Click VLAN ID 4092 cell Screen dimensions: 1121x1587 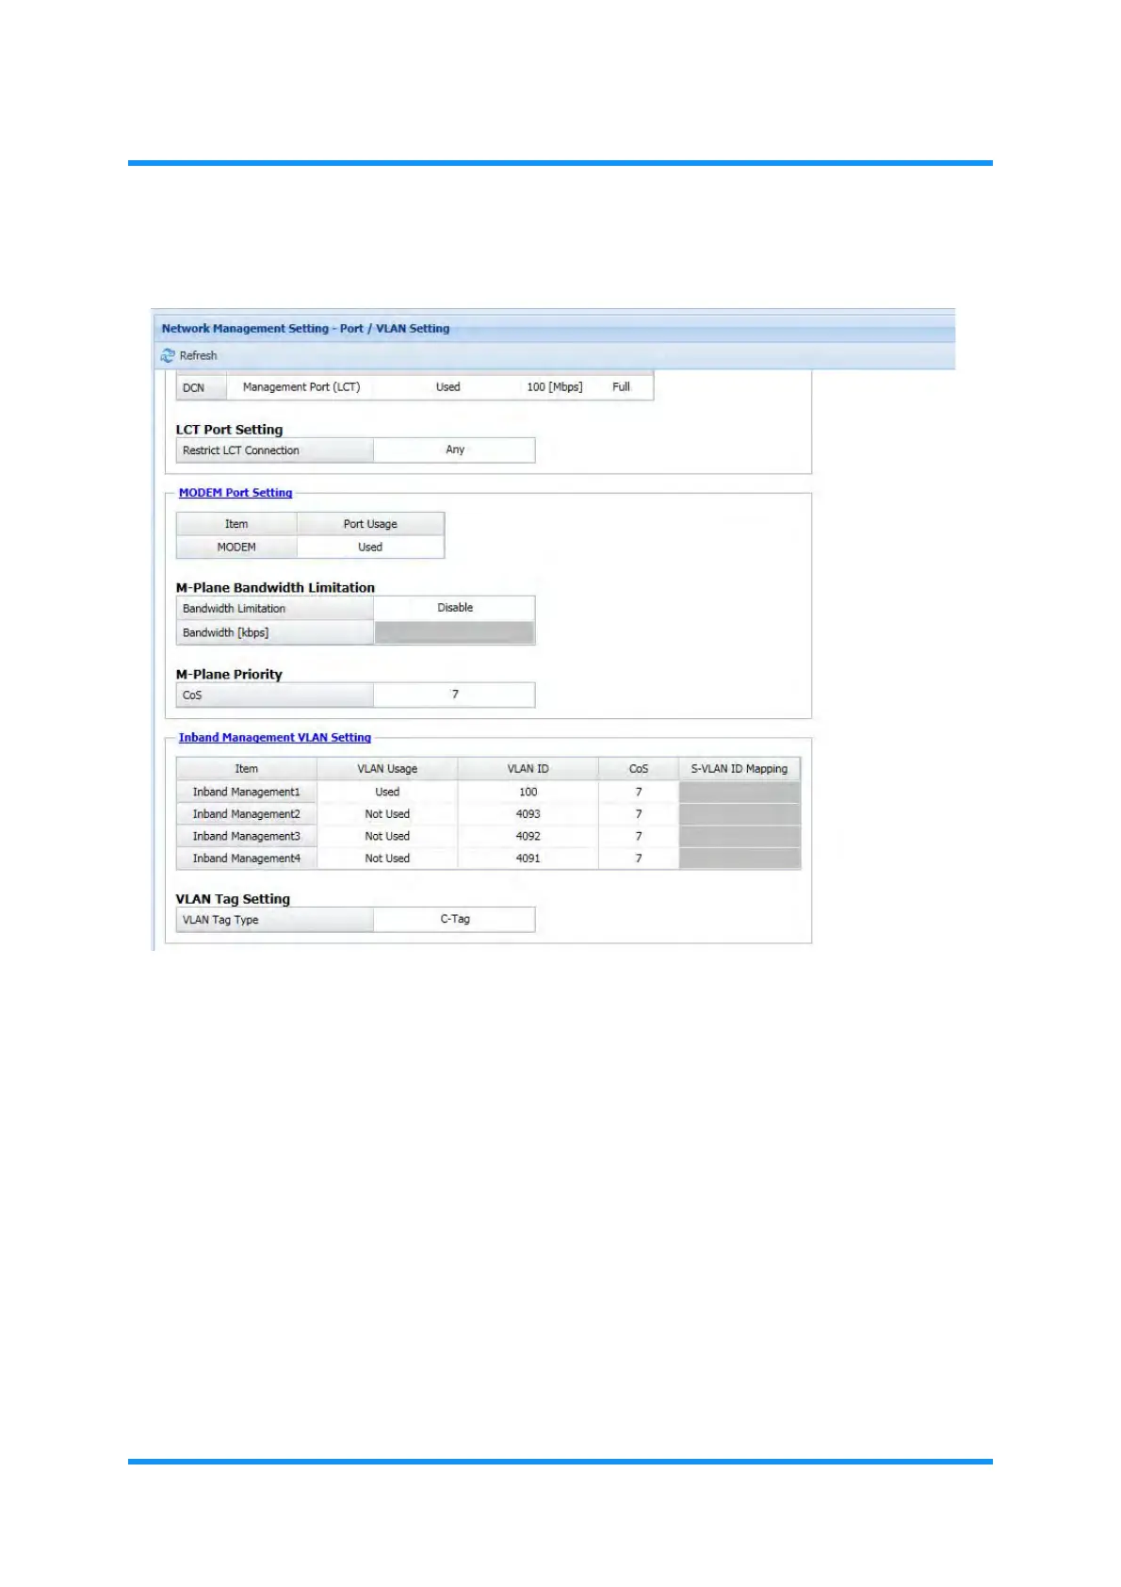coord(528,836)
